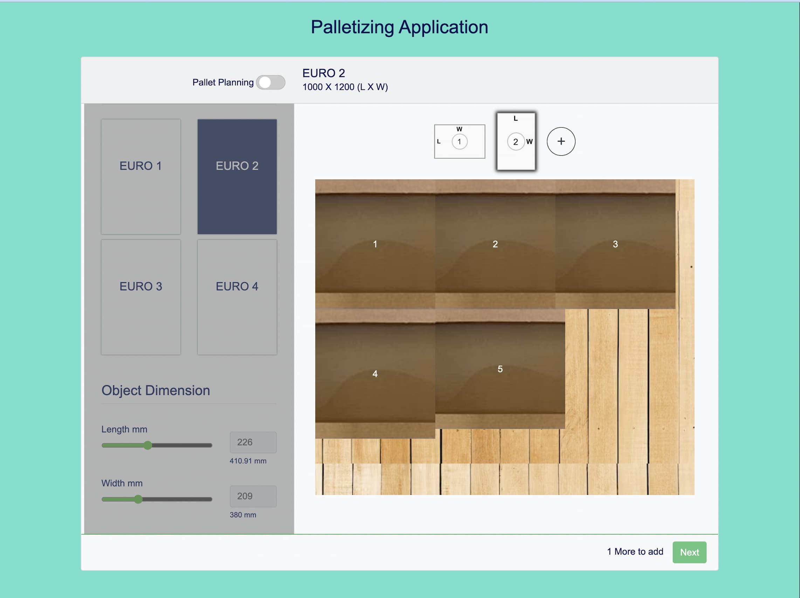Select box number 3 on pallet

[x=615, y=244]
